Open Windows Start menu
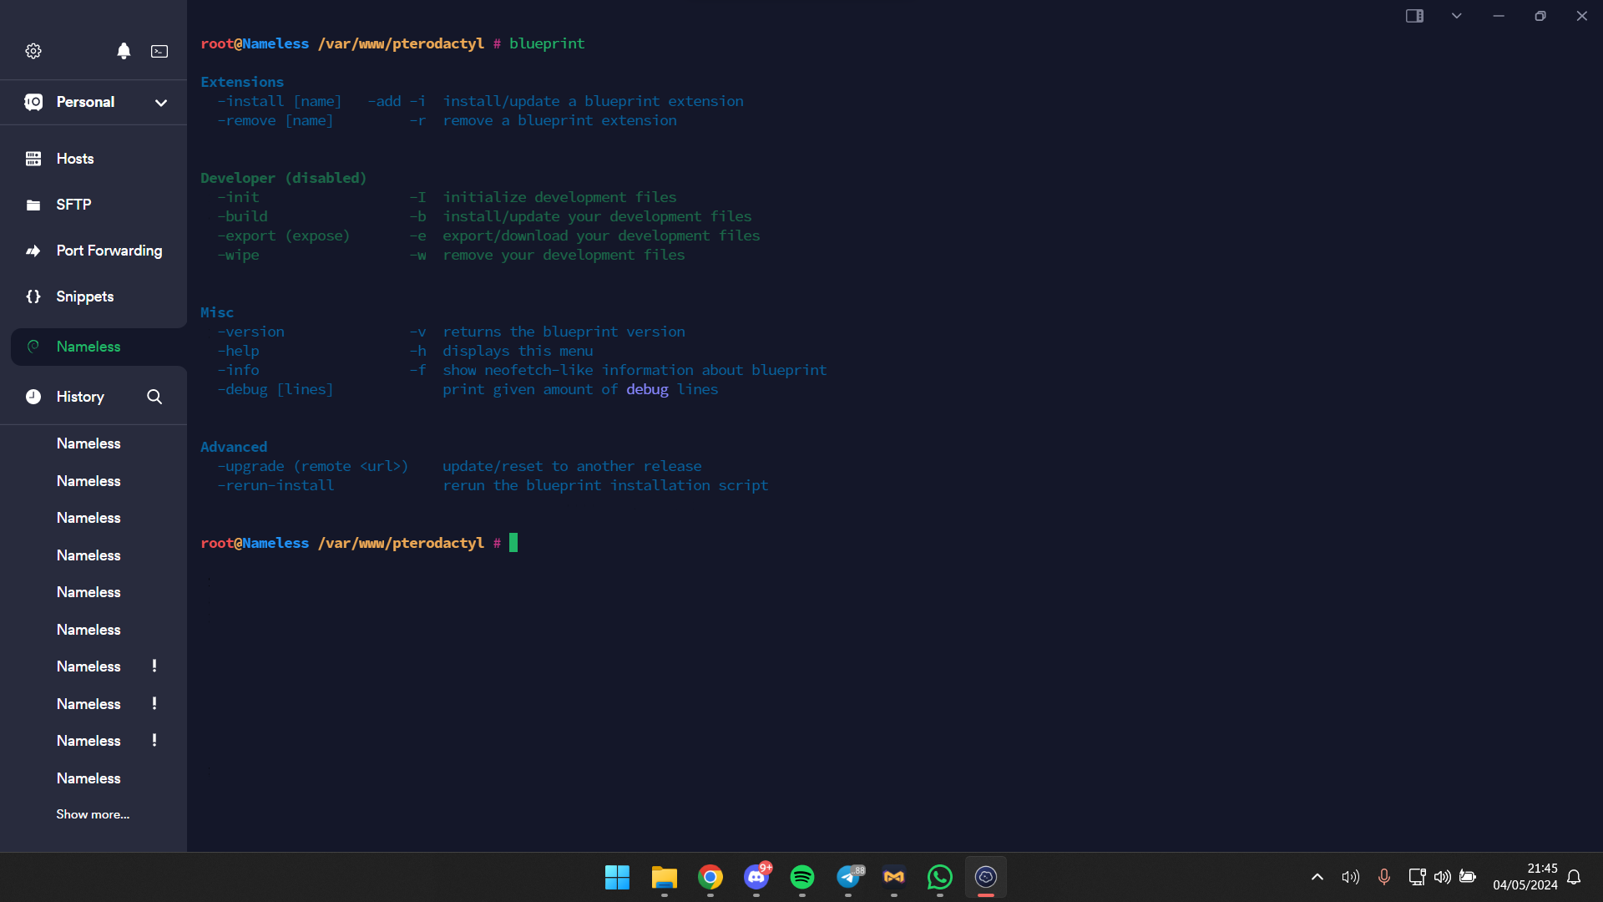The image size is (1603, 902). click(x=618, y=877)
